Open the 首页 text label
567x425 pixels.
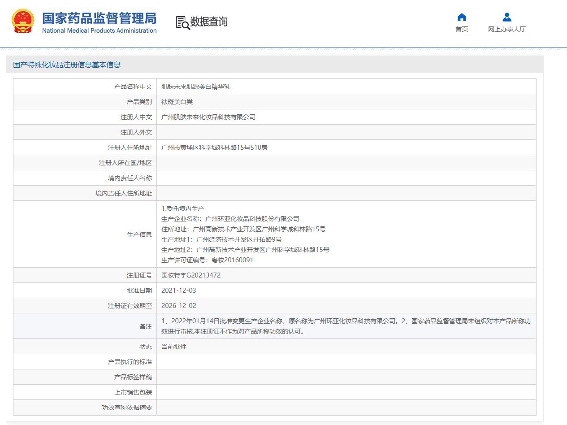462,29
